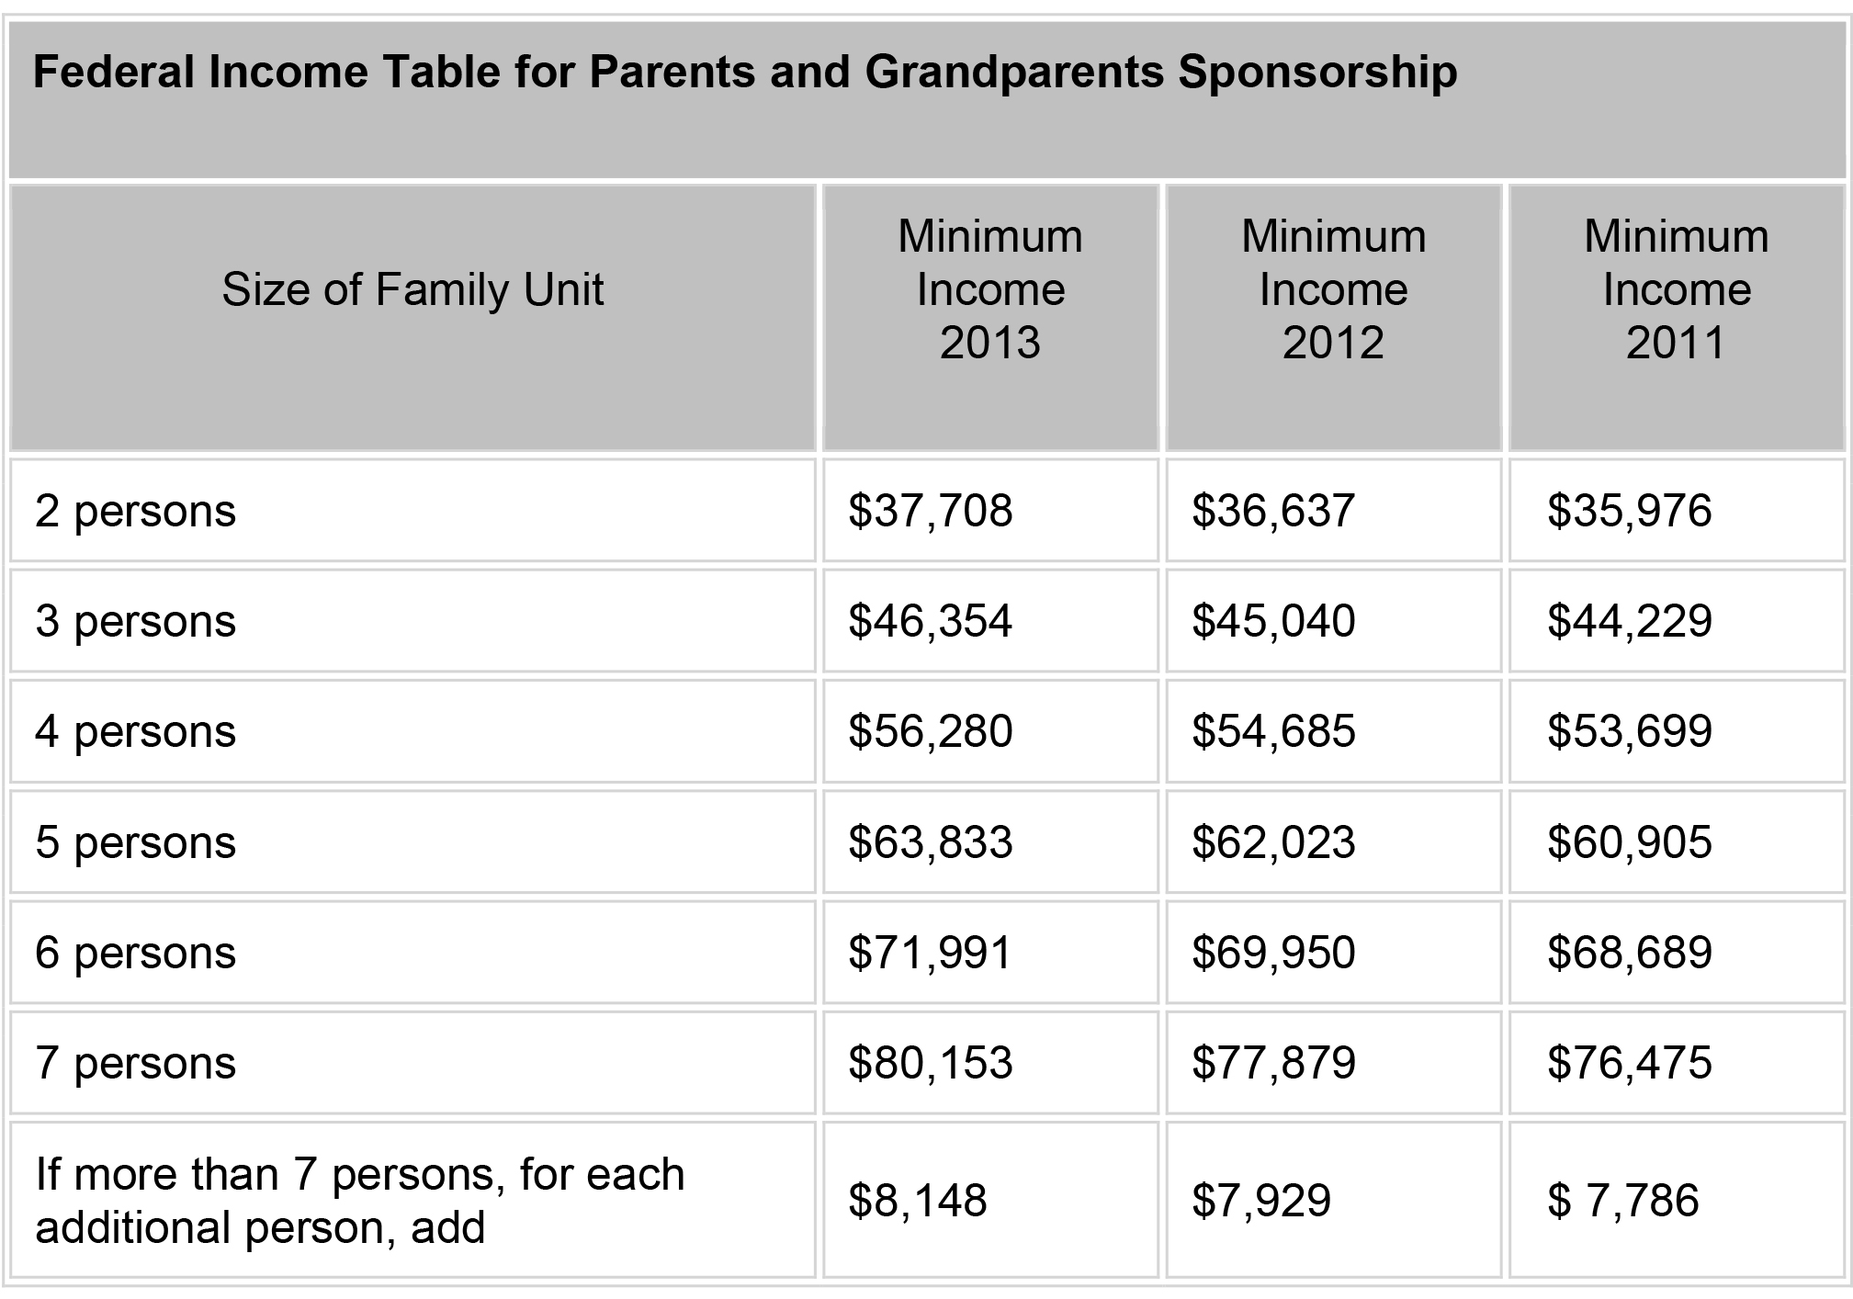1853x1299 pixels.
Task: Click the $69,950 value for 6 persons
Action: click(1273, 953)
